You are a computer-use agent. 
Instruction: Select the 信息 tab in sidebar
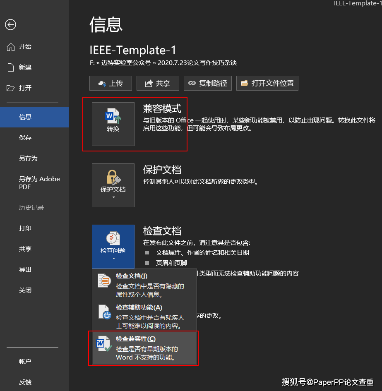[x=34, y=117]
